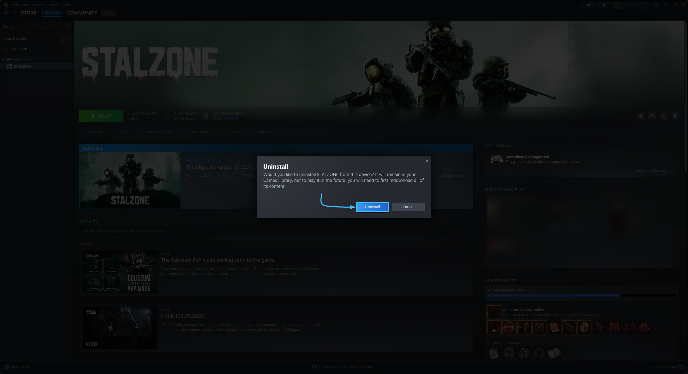Click the achievements progress bar in the Achievements panel

pos(582,295)
